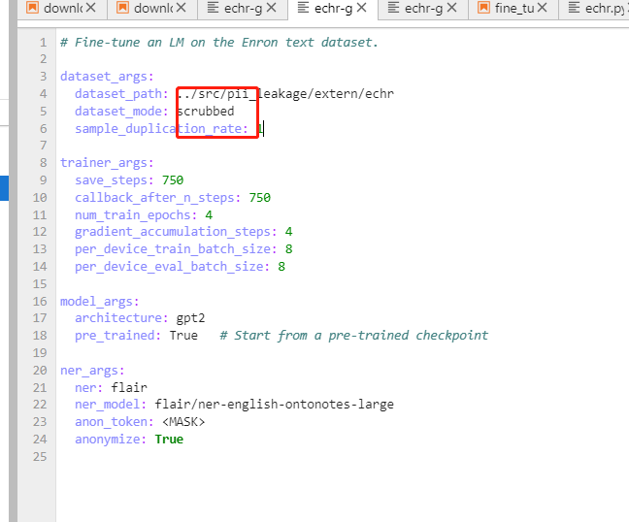Click line number 19 in the gutter
The image size is (629, 522).
[x=40, y=353]
